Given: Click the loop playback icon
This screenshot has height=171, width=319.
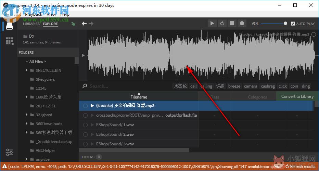Looking at the screenshot, I should pyautogui.click(x=222, y=23).
